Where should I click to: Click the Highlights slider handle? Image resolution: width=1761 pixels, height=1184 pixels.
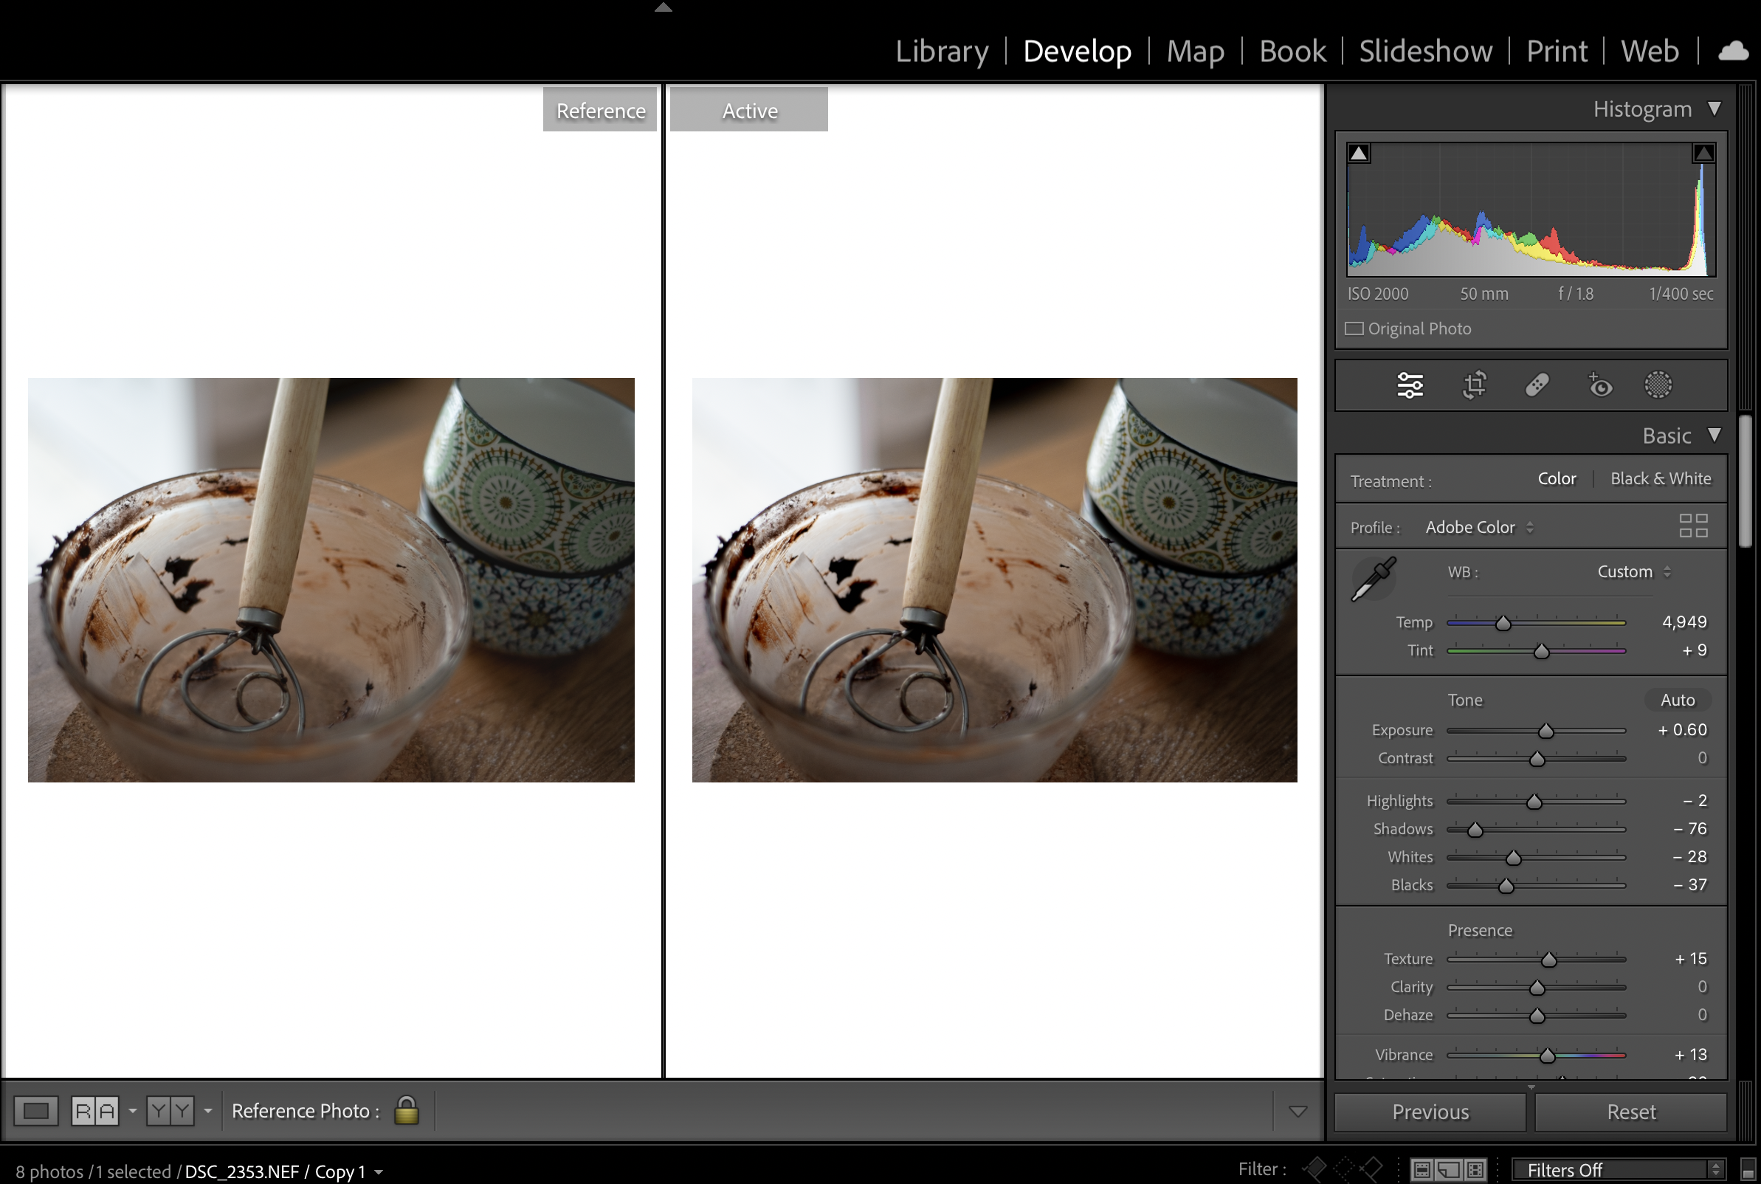1534,802
